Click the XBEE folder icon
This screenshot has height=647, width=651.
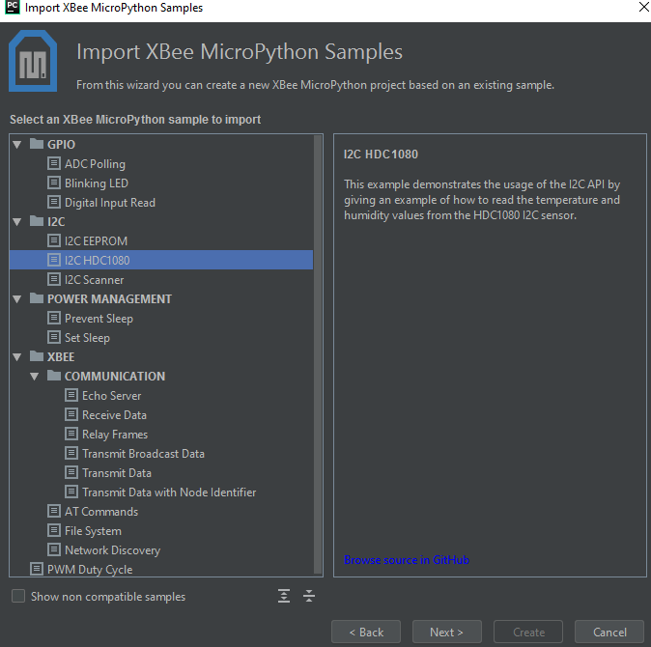37,356
